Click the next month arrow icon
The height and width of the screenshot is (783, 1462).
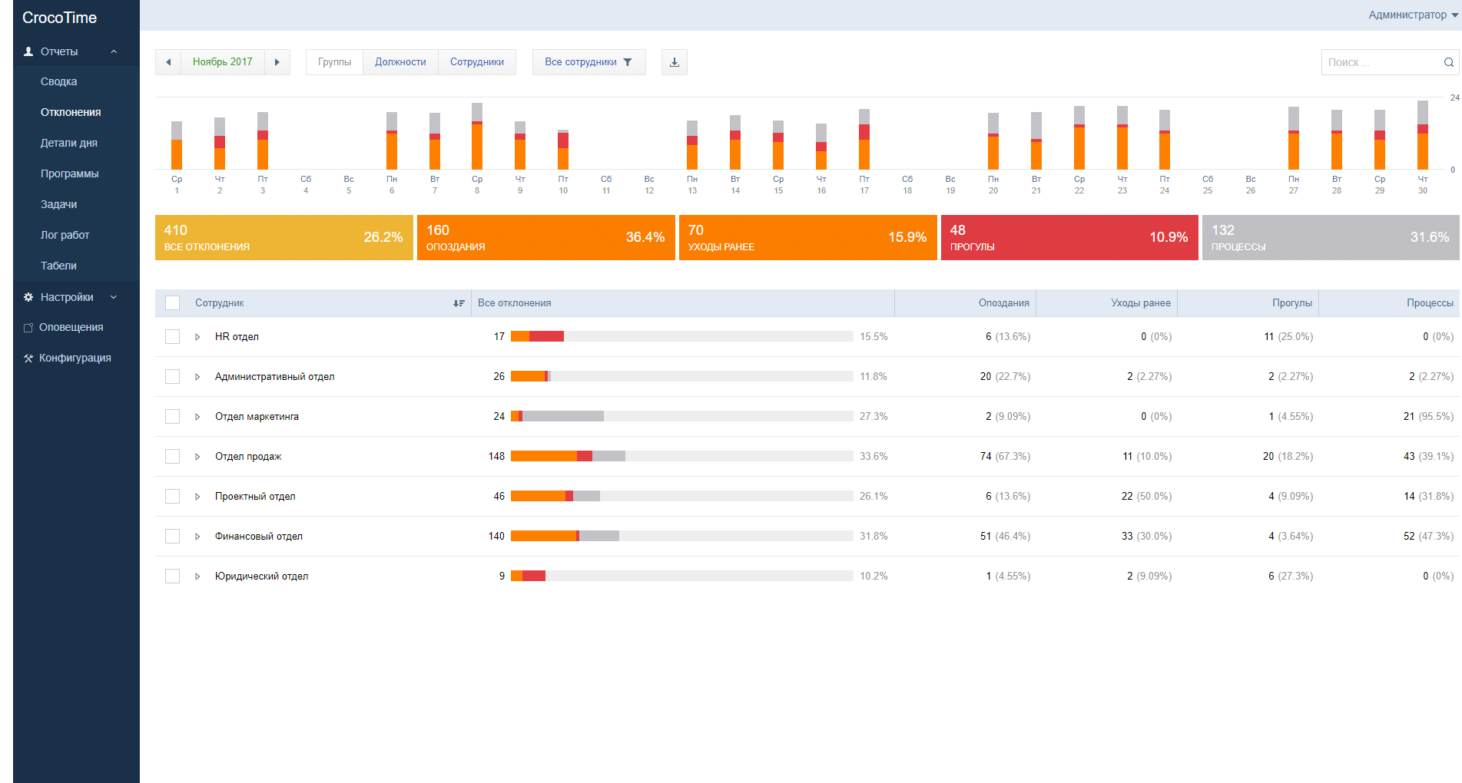coord(277,62)
